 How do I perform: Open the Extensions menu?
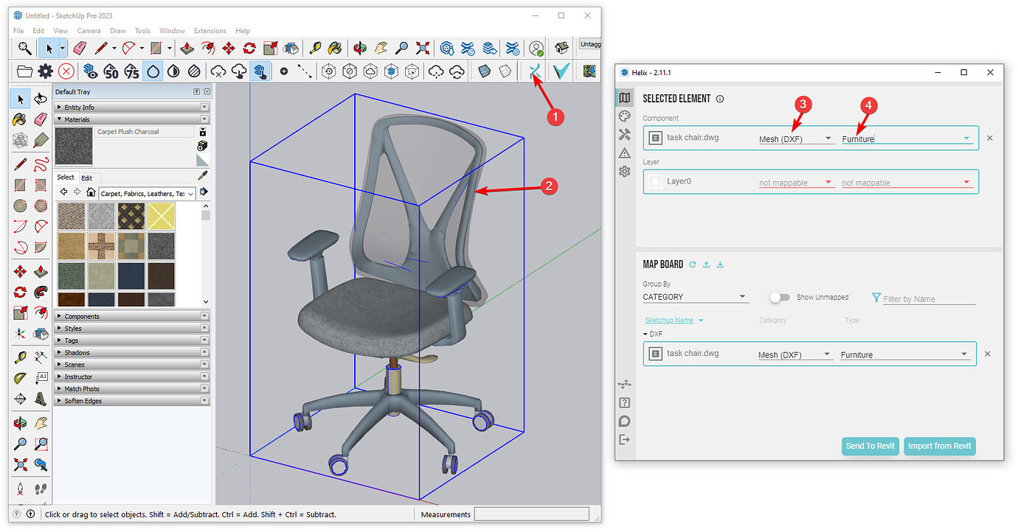[x=210, y=30]
